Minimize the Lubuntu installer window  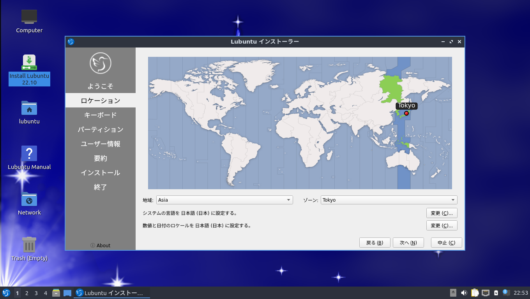tap(443, 42)
